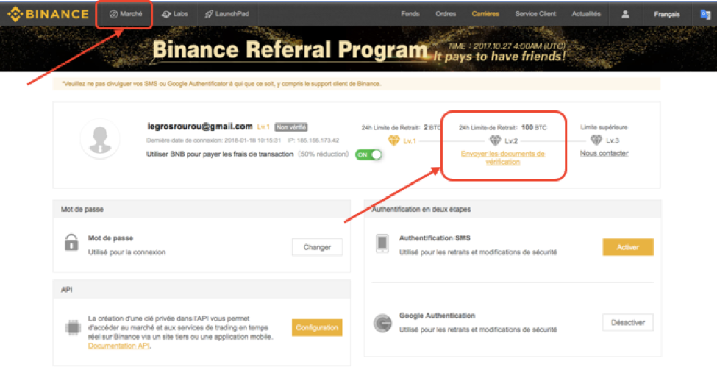This screenshot has height=367, width=717.
Task: Click the 50% réduction text
Action: point(324,154)
